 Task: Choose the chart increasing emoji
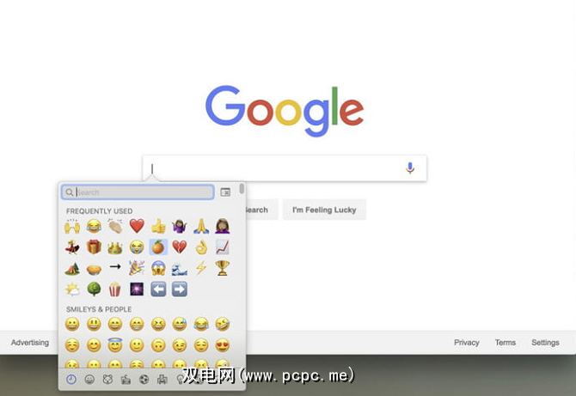coord(223,247)
